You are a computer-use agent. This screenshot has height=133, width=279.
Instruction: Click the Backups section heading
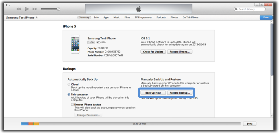69,69
